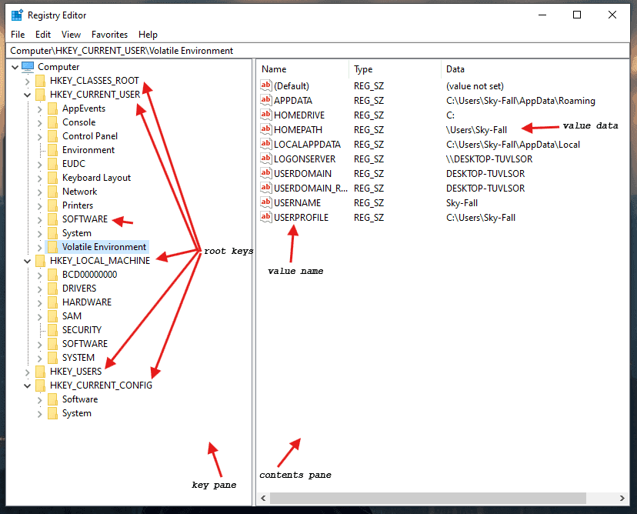The image size is (637, 514).
Task: Click the BCD00000000 folder icon
Action: tap(52, 275)
